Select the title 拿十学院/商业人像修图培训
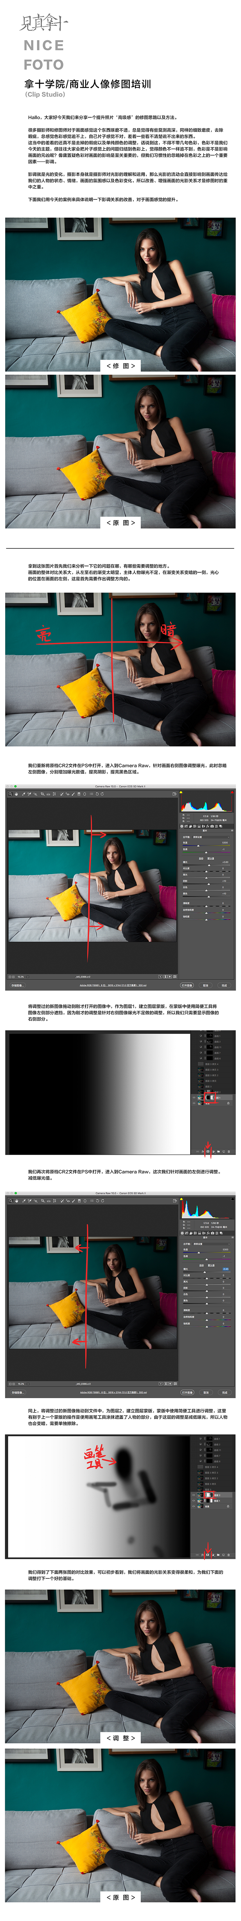The height and width of the screenshot is (1921, 241). [87, 84]
